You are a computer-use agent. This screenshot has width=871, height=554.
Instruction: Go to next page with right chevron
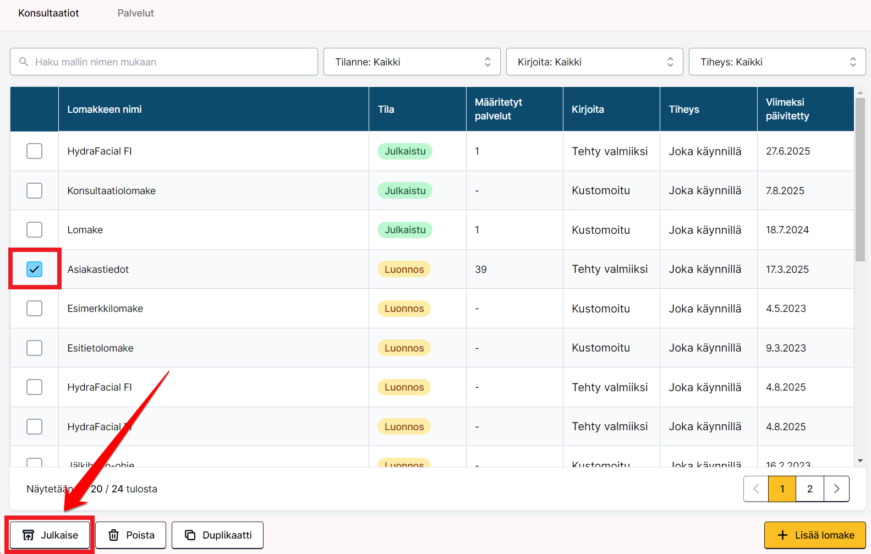point(836,489)
